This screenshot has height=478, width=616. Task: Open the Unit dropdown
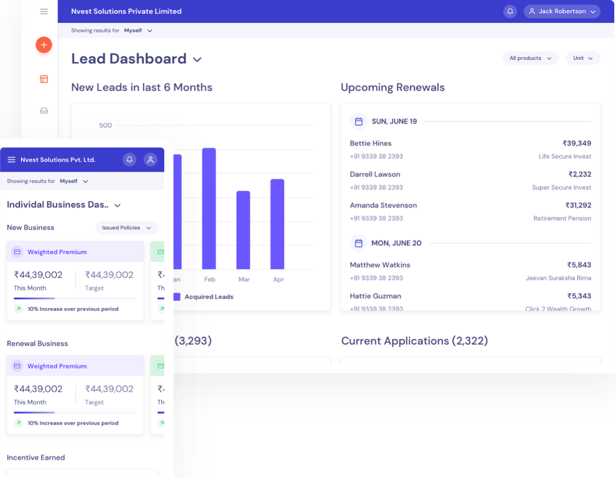(x=582, y=58)
